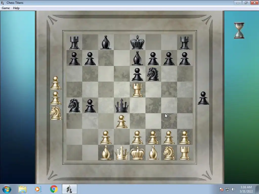The width and height of the screenshot is (259, 194).
Task: Select the white bishop on f1
Action: coord(153,153)
